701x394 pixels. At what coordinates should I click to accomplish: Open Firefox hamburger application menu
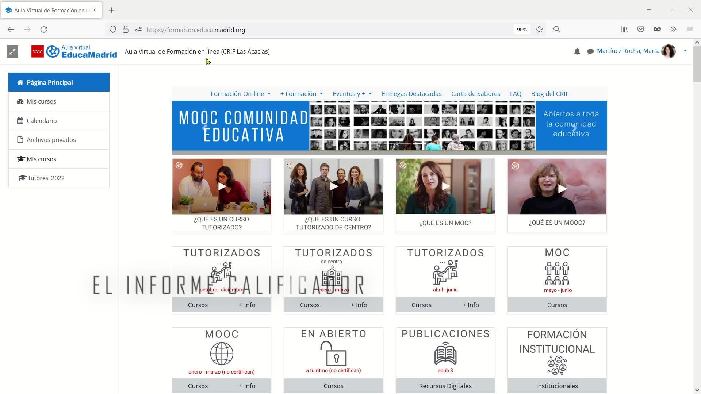[690, 30]
